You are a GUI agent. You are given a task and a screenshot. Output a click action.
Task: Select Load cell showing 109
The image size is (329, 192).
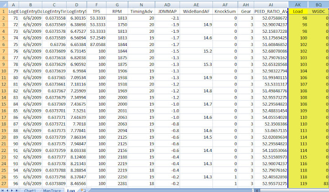[298, 111]
